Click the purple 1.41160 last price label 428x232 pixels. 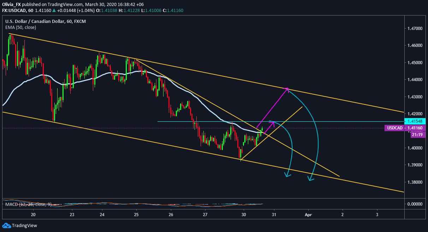[x=415, y=128]
